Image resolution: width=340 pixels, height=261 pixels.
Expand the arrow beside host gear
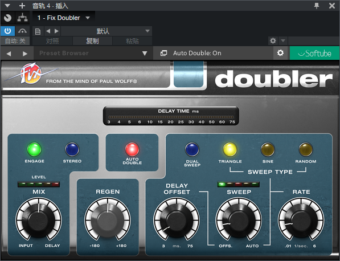282,40
